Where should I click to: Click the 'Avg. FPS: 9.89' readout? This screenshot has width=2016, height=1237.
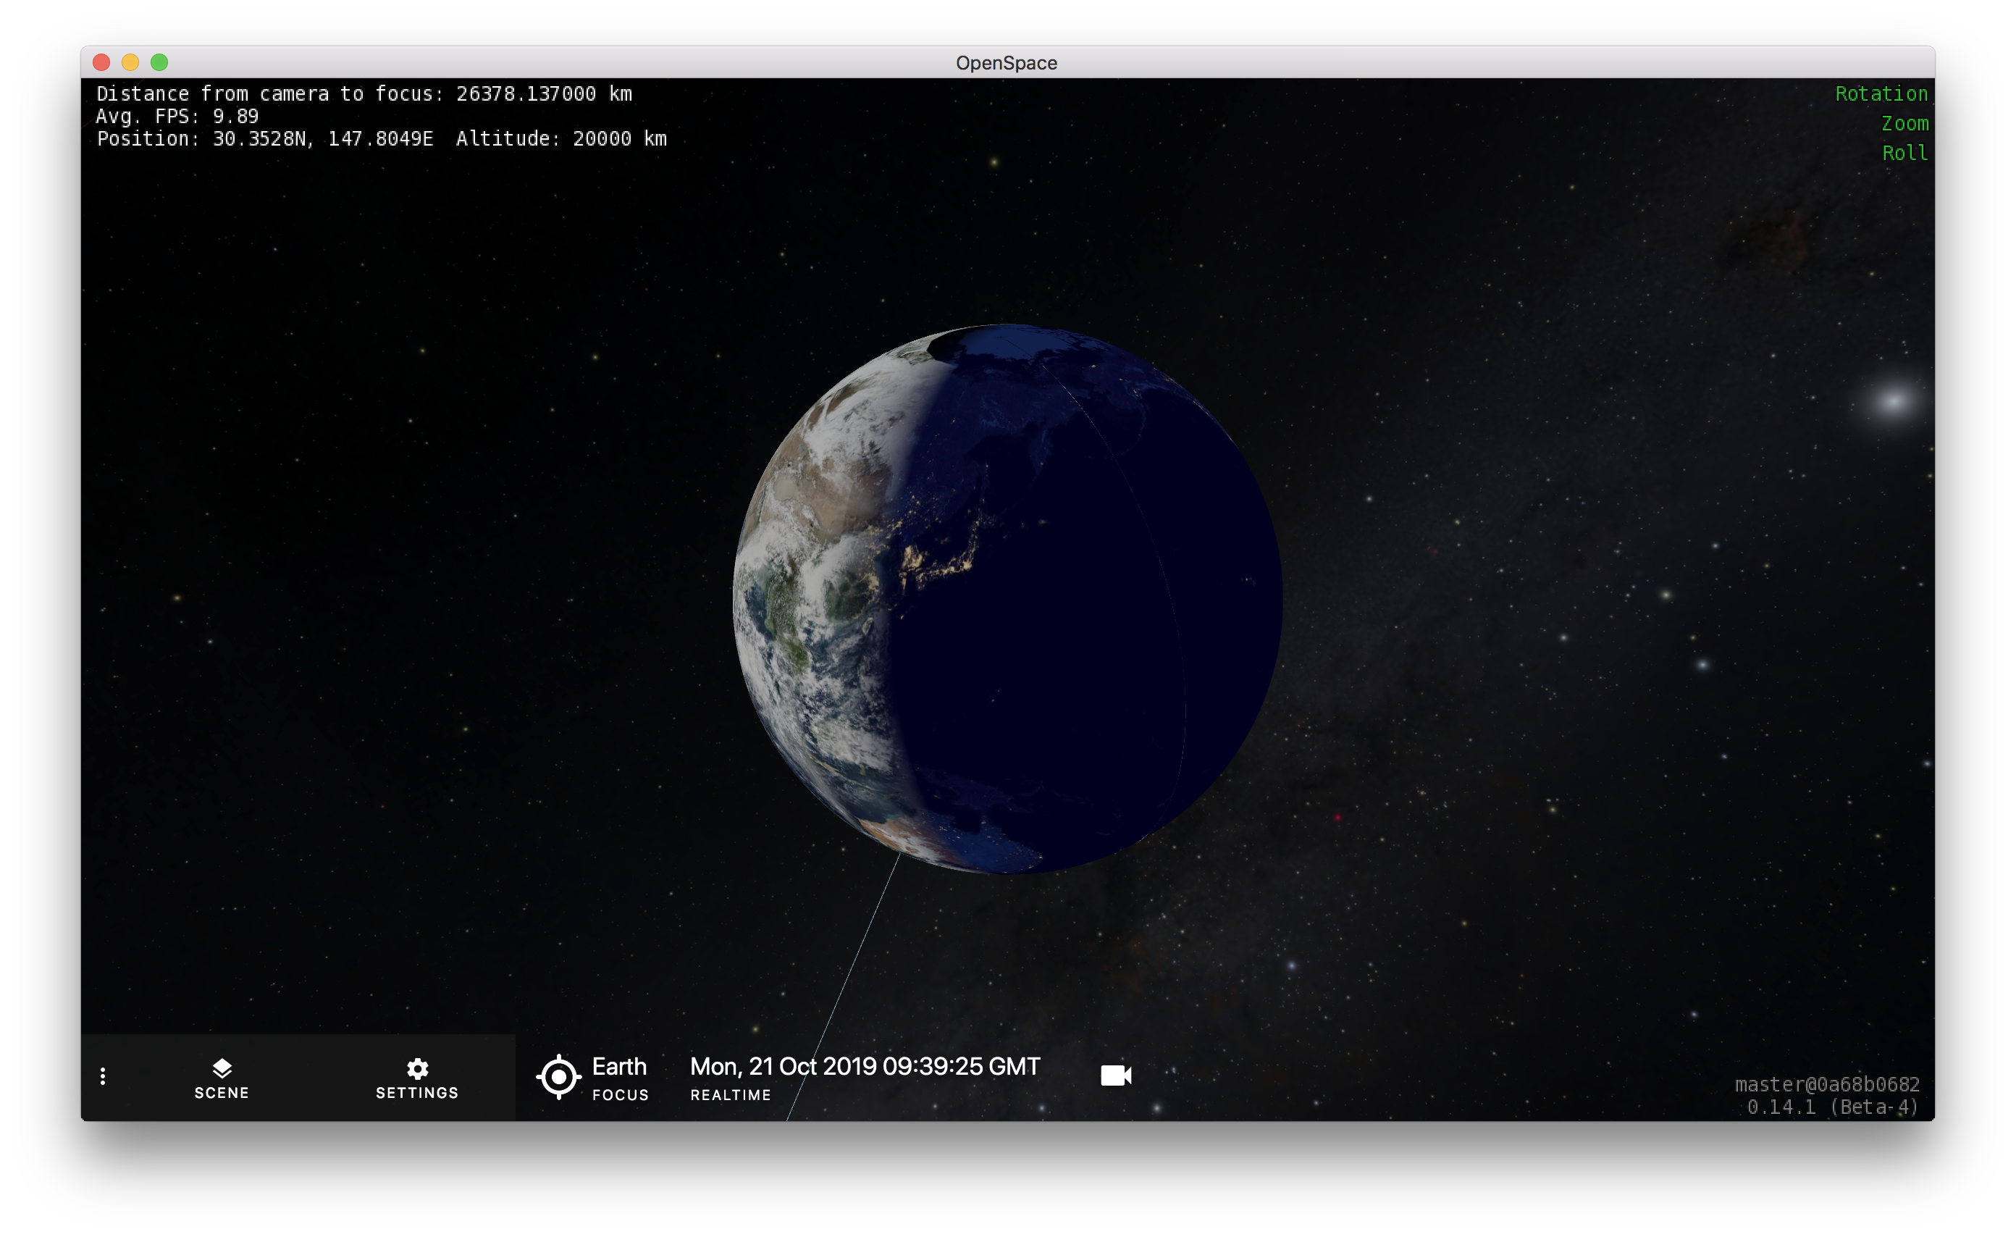[x=177, y=116]
